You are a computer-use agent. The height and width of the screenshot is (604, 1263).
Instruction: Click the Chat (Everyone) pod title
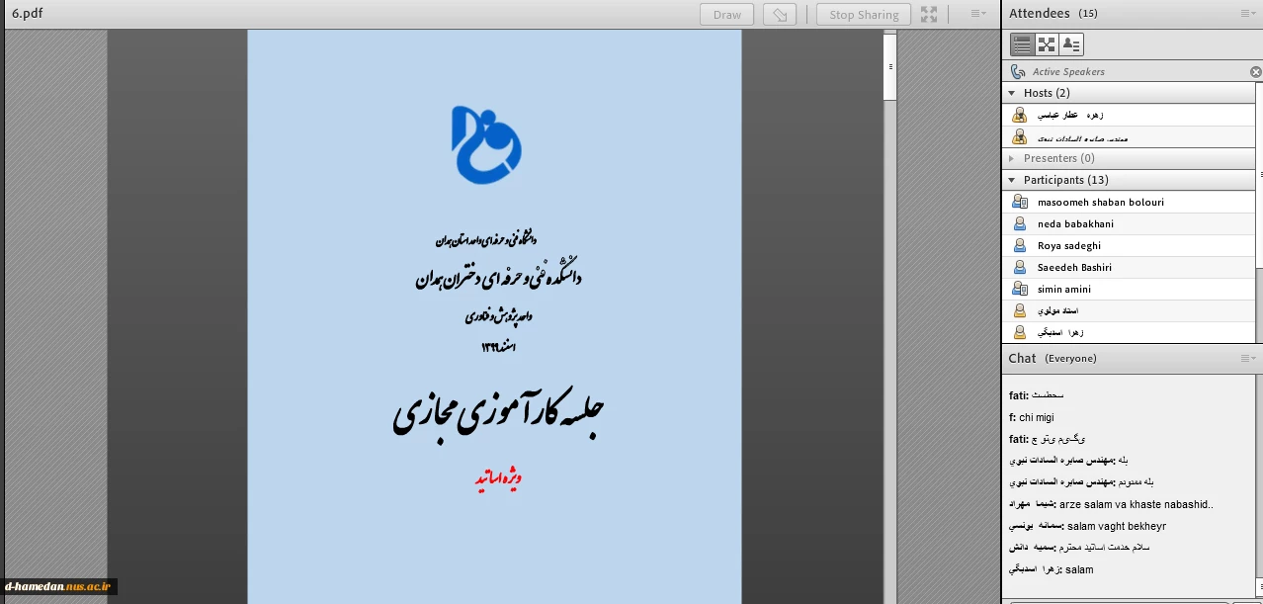coord(1052,358)
